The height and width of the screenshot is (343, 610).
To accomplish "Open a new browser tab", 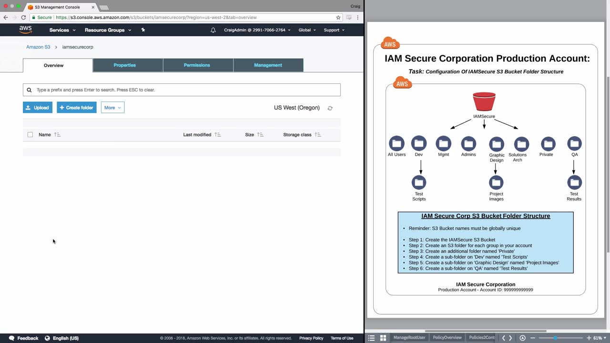I will coord(103,8).
